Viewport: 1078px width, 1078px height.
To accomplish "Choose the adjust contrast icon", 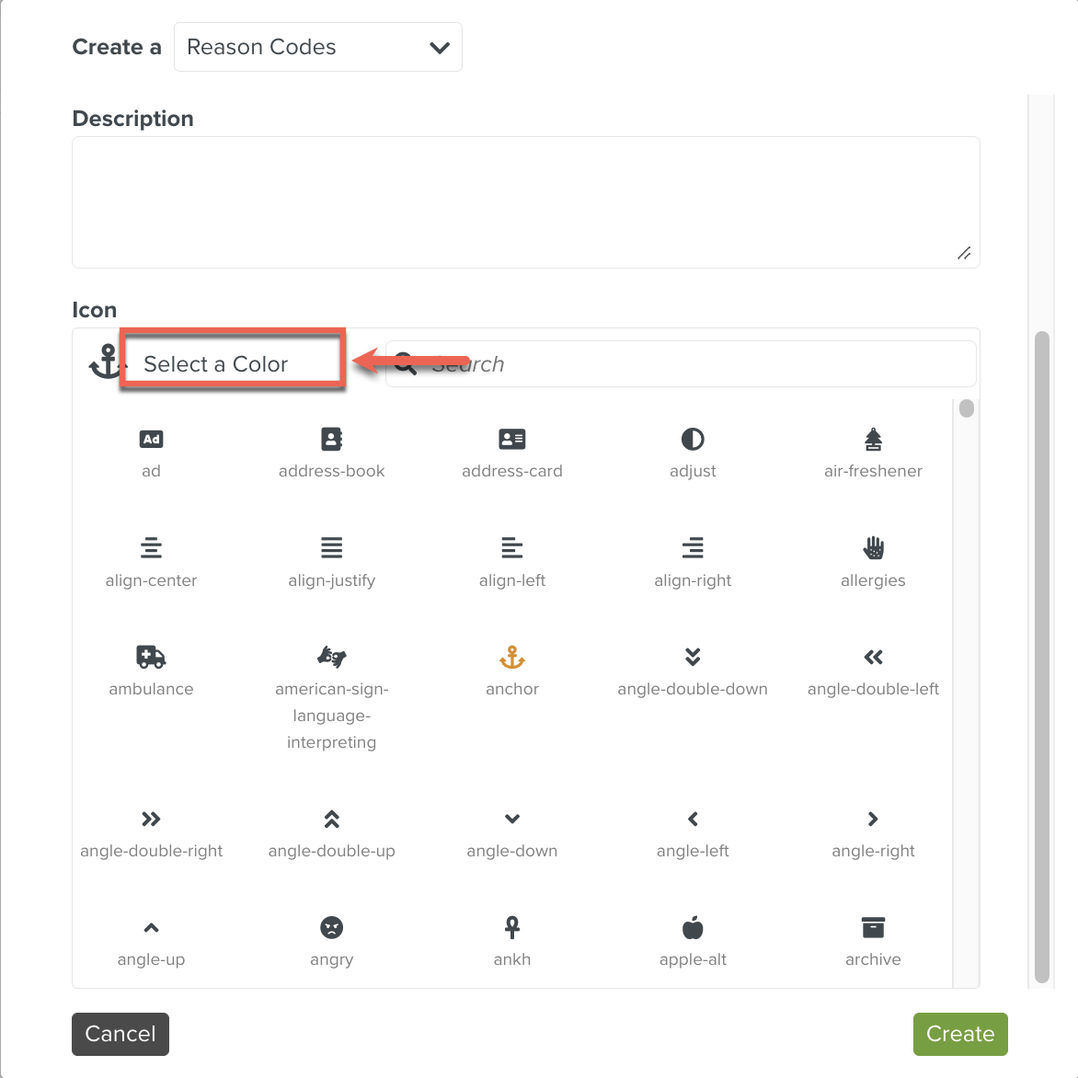I will click(x=693, y=440).
